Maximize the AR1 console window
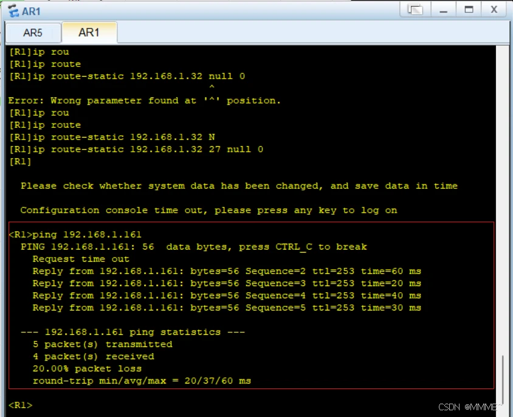 coord(469,10)
